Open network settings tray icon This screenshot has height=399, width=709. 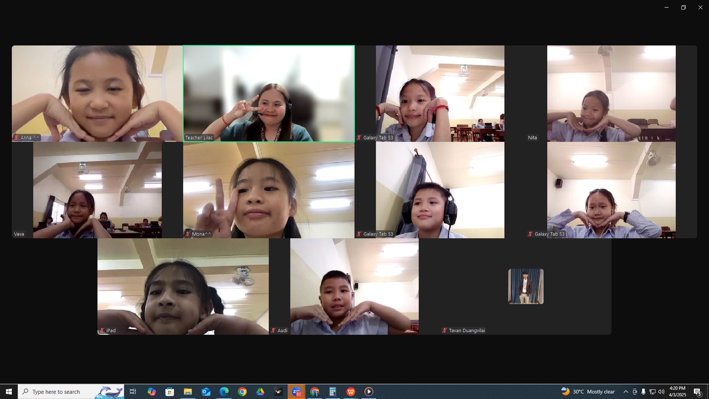click(x=652, y=391)
